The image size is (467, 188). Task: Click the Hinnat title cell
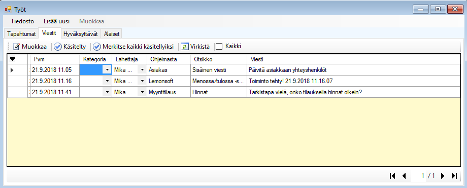pyautogui.click(x=219, y=92)
